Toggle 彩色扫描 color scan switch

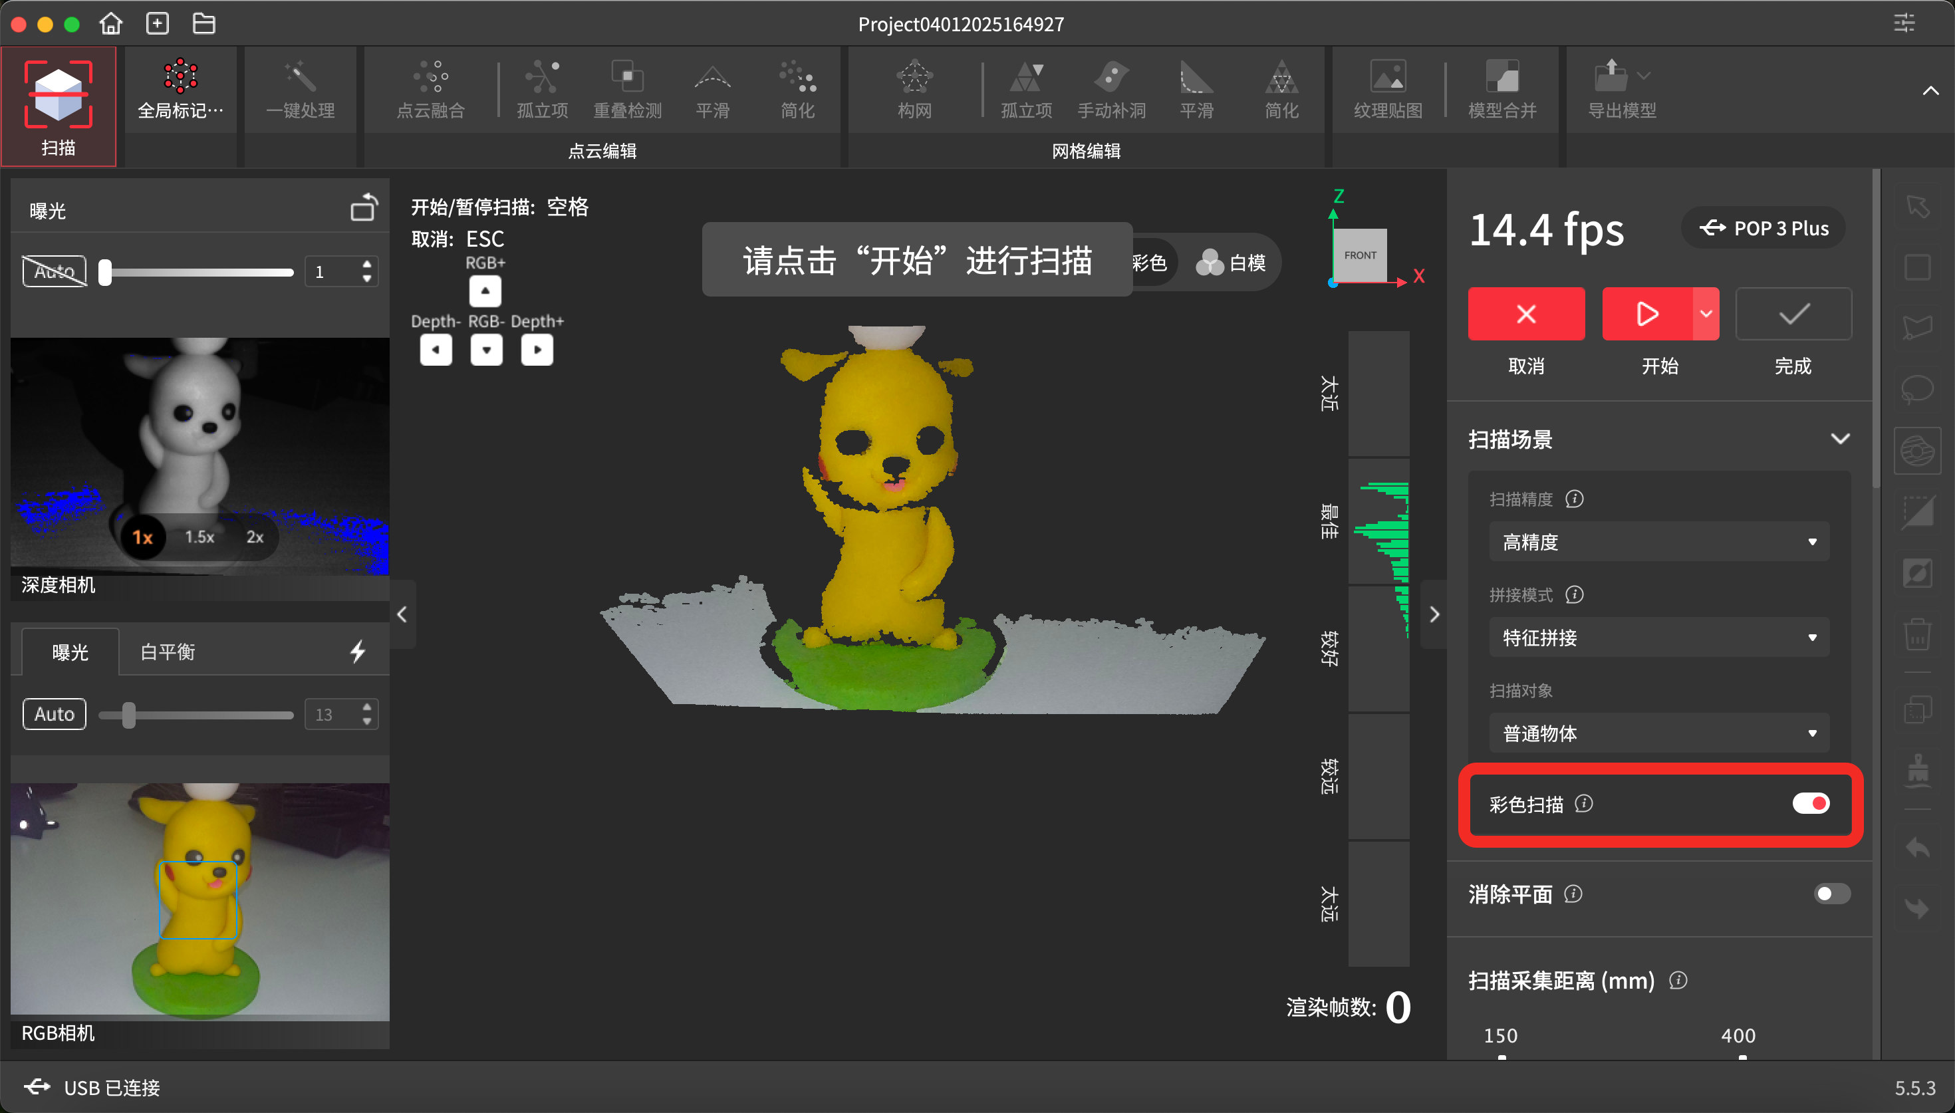click(x=1811, y=803)
